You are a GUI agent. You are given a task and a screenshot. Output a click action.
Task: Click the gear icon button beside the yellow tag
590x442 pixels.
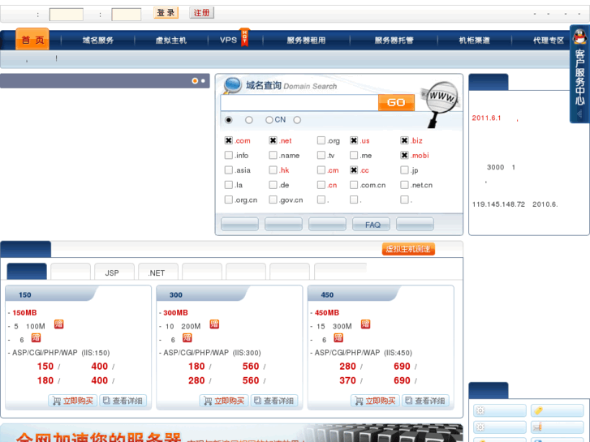pyautogui.click(x=500, y=410)
